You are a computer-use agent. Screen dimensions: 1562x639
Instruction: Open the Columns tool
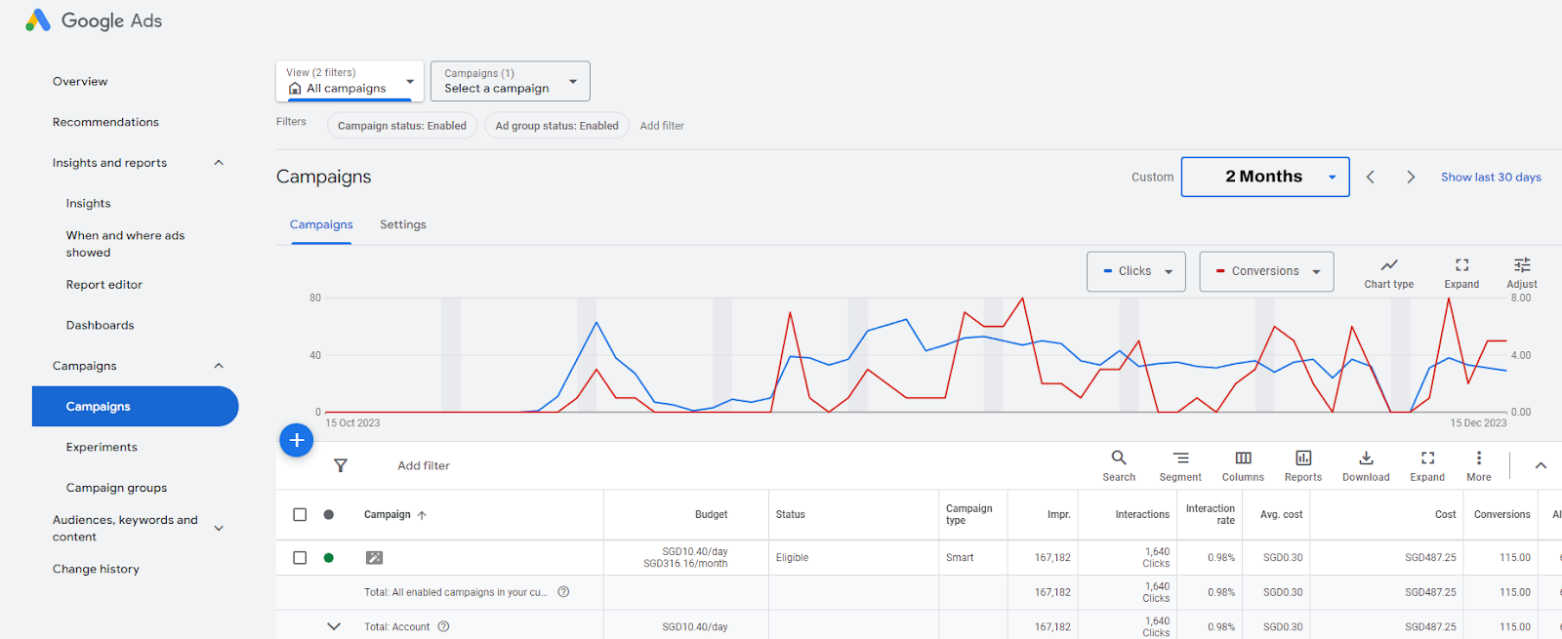[1243, 465]
